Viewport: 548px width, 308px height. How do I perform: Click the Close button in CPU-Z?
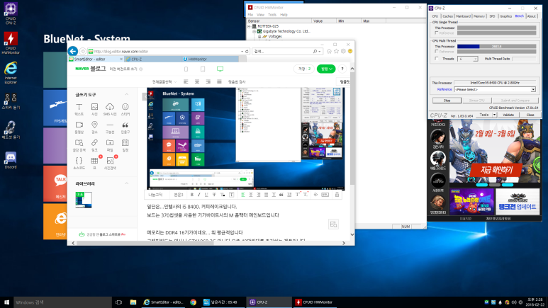530,115
